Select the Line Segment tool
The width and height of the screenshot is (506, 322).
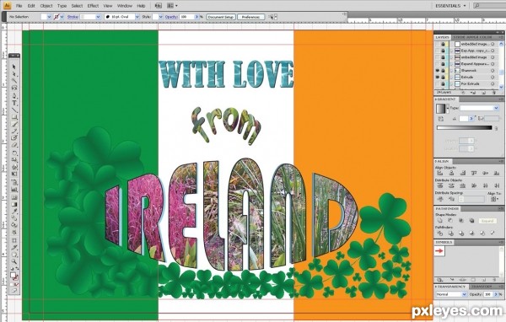[14, 110]
